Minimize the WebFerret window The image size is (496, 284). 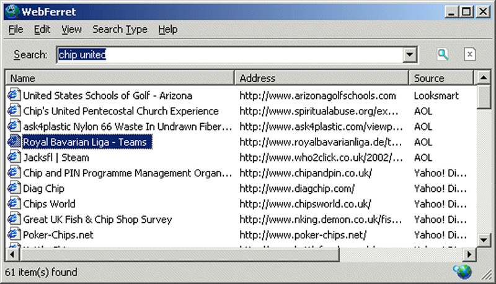451,12
